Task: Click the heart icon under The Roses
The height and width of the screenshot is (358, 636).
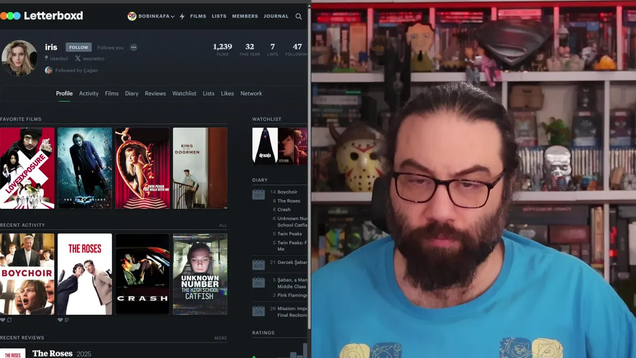Action: tap(60, 320)
